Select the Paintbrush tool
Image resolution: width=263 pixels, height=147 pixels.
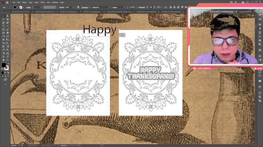coord(7,29)
